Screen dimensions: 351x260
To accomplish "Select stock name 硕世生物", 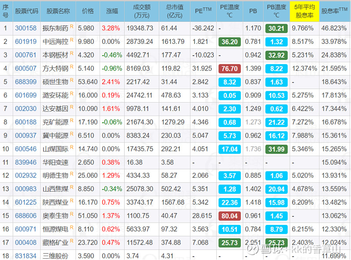I will 55,82.
